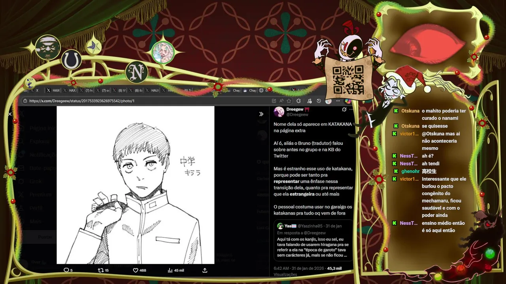Switch to the HAUI browser tab
This screenshot has width=506, height=284.
click(152, 90)
